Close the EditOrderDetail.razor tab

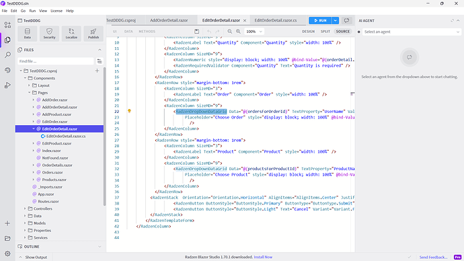coord(245,20)
